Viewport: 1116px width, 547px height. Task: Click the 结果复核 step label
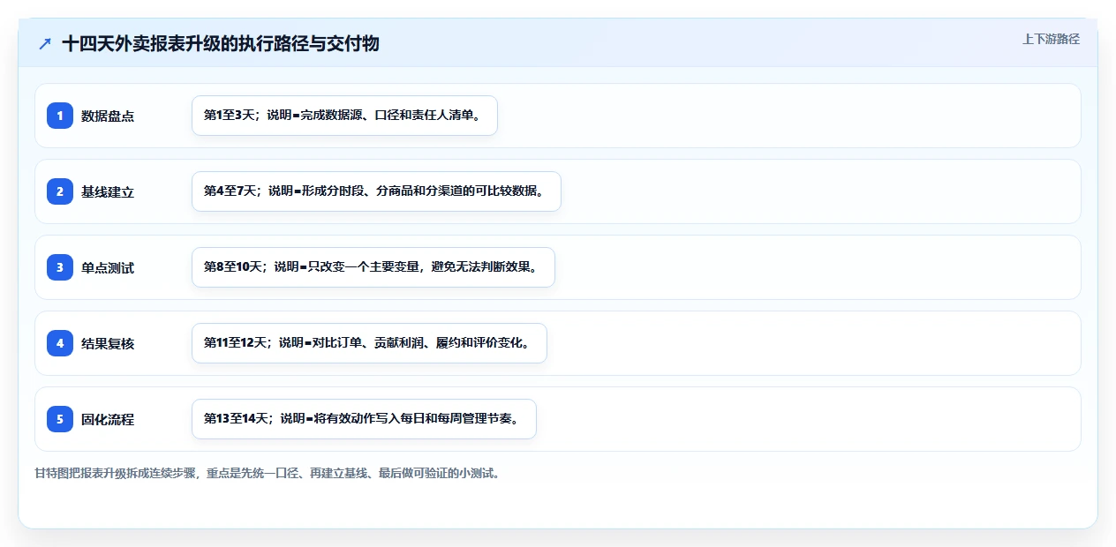[108, 343]
